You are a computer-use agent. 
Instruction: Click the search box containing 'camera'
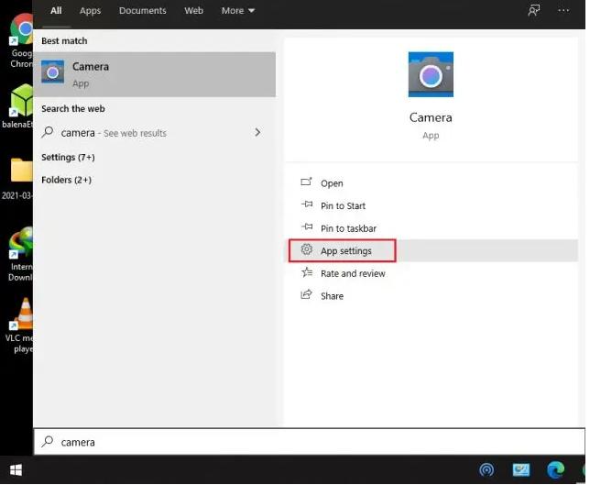(310, 442)
